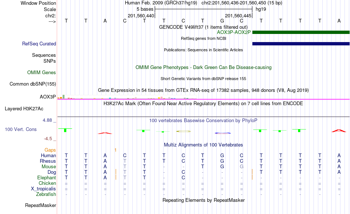
Task: Click the Gaps label in Multiz alignment
Action: (x=50, y=150)
